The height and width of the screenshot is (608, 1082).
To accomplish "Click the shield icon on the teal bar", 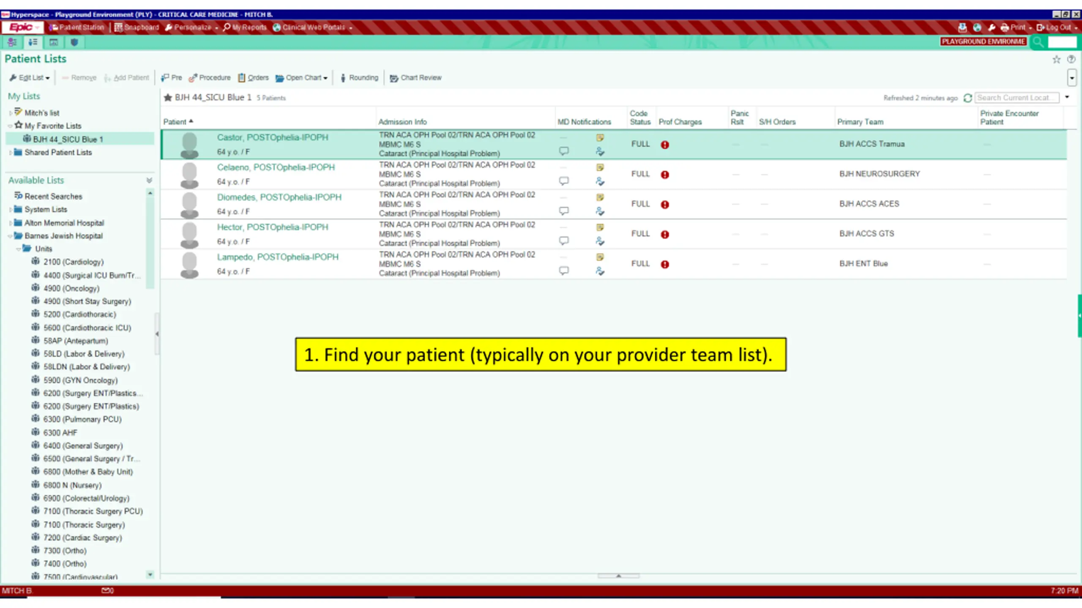I will coord(74,42).
